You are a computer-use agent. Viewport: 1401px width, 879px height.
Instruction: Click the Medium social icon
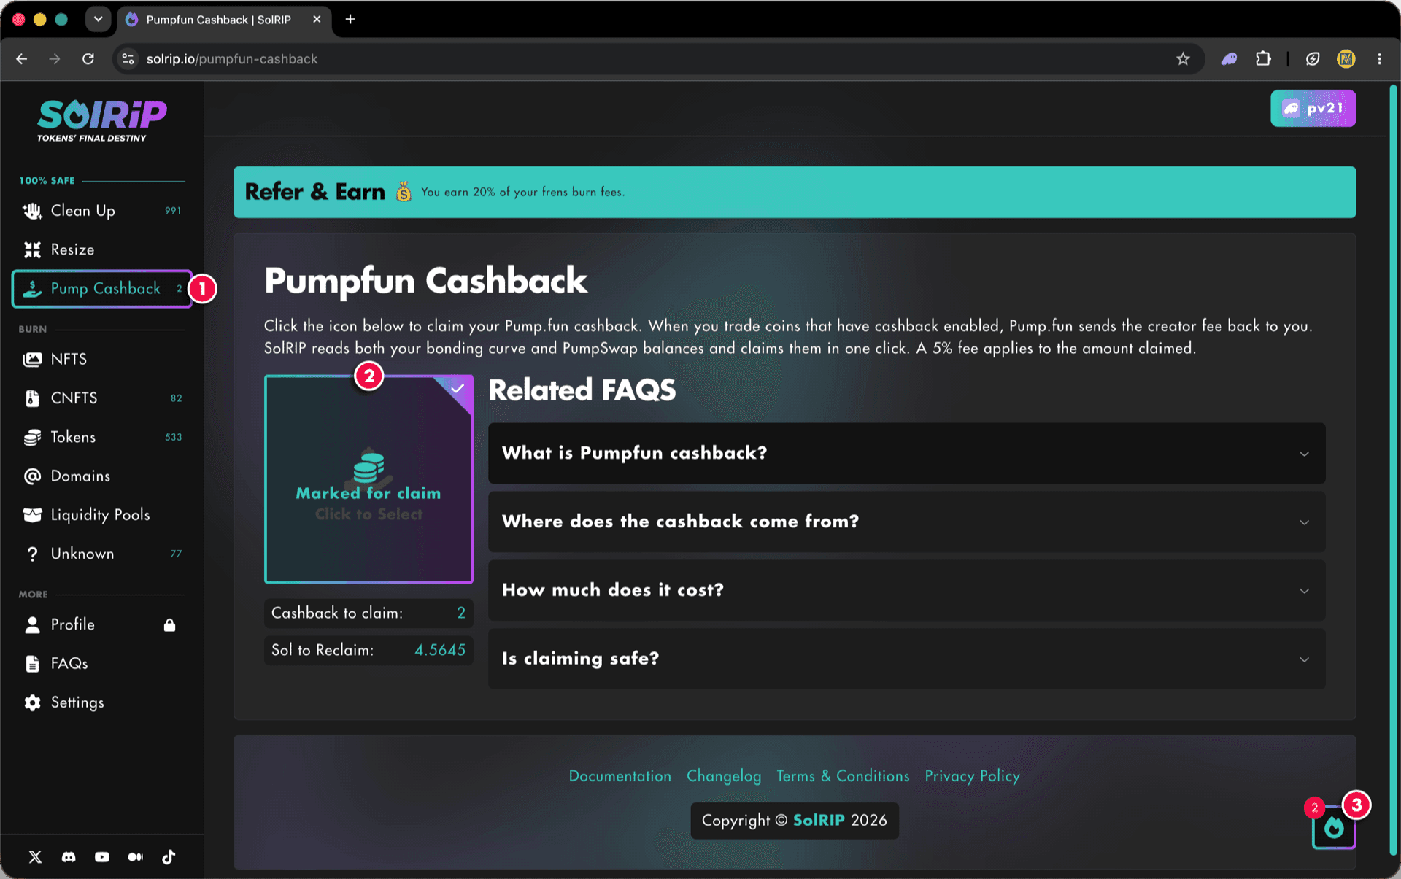135,857
